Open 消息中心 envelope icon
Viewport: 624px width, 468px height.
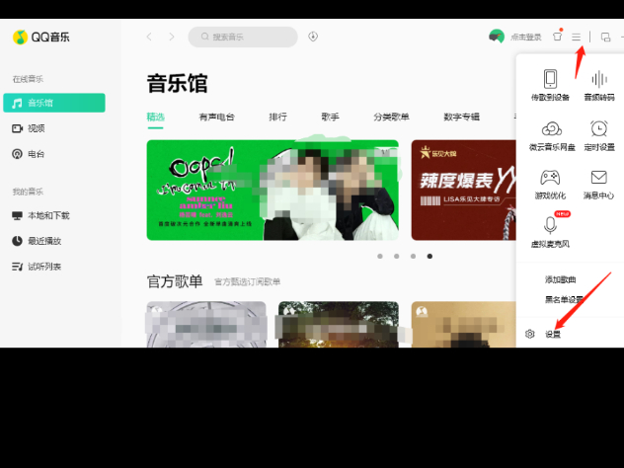tap(599, 177)
